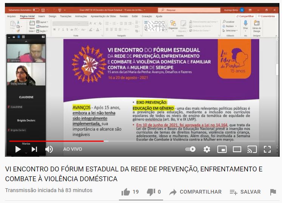This screenshot has height=203, width=282.
Task: Mute the video volume speaker icon
Action: click(49, 149)
